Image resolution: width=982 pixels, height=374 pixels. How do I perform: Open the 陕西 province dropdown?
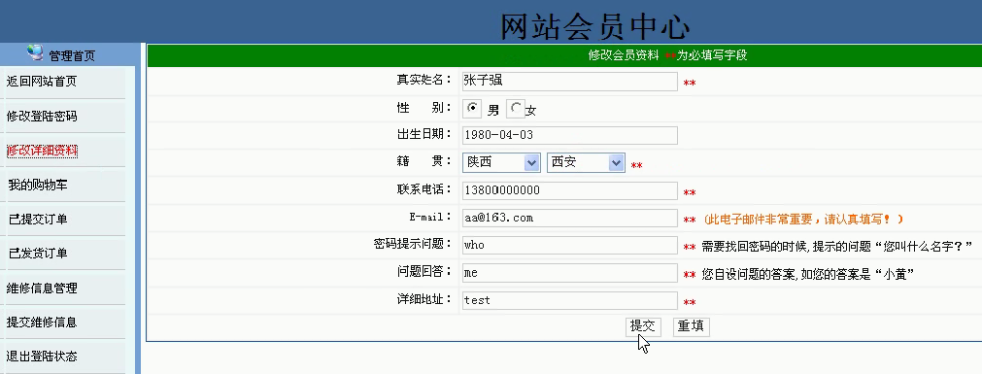[x=501, y=162]
